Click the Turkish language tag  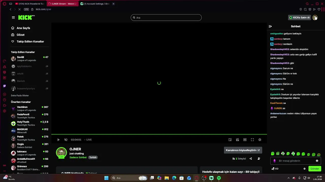click(x=93, y=157)
